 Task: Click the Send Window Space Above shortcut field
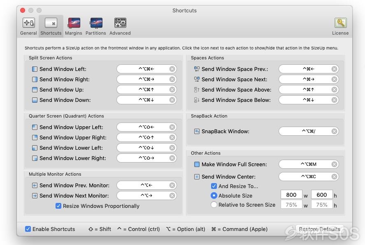coord(309,90)
